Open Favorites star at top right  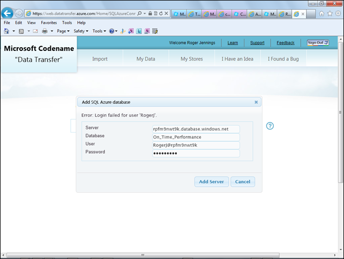coord(330,13)
